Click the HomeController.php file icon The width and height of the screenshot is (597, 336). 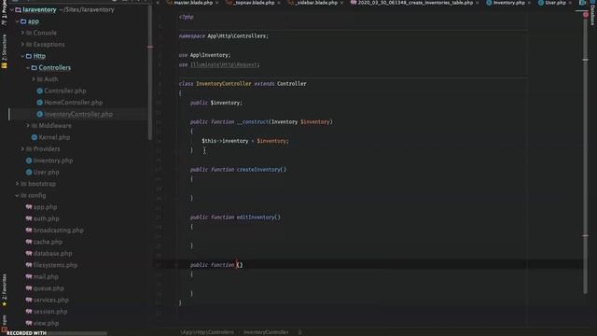(x=39, y=103)
